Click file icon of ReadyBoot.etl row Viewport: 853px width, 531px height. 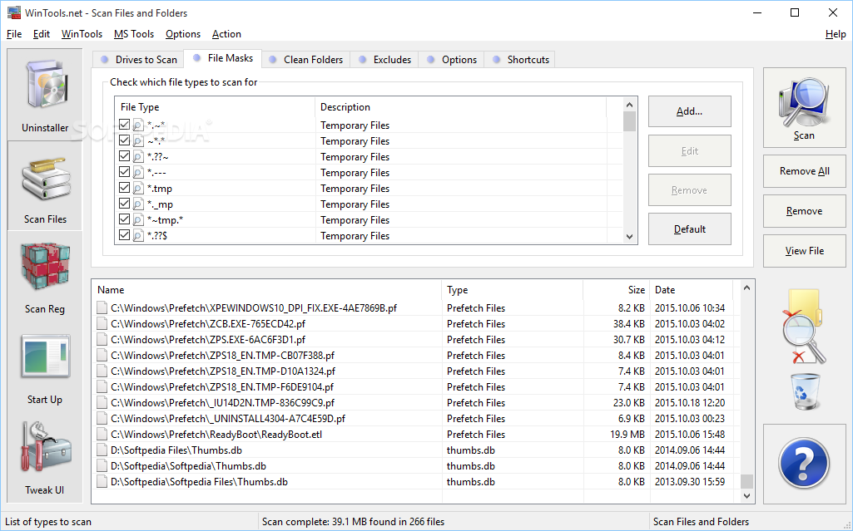pyautogui.click(x=102, y=435)
